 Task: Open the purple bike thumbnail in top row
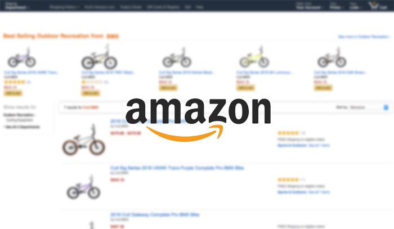pyautogui.click(x=21, y=58)
